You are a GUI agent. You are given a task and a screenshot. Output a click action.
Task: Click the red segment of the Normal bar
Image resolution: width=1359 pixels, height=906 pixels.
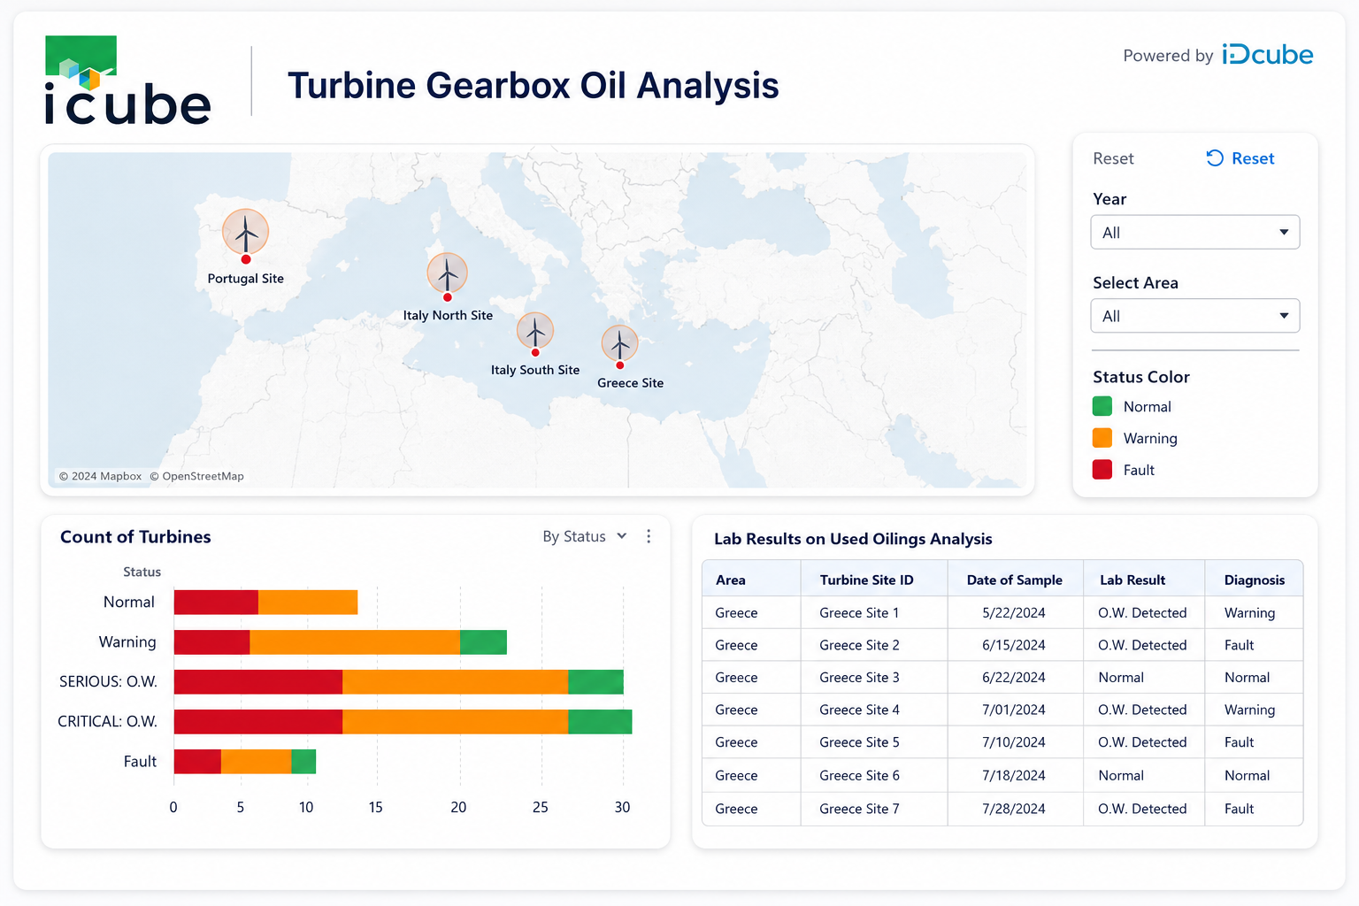[x=216, y=603]
